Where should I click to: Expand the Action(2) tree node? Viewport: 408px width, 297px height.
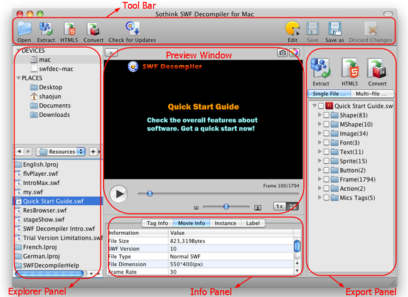319,188
